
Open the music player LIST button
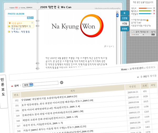coord(153,35)
